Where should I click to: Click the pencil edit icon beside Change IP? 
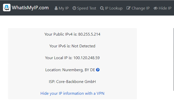[128, 8]
